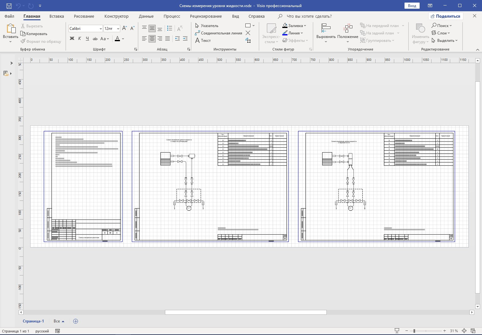Click the increase font size icon

click(x=125, y=29)
